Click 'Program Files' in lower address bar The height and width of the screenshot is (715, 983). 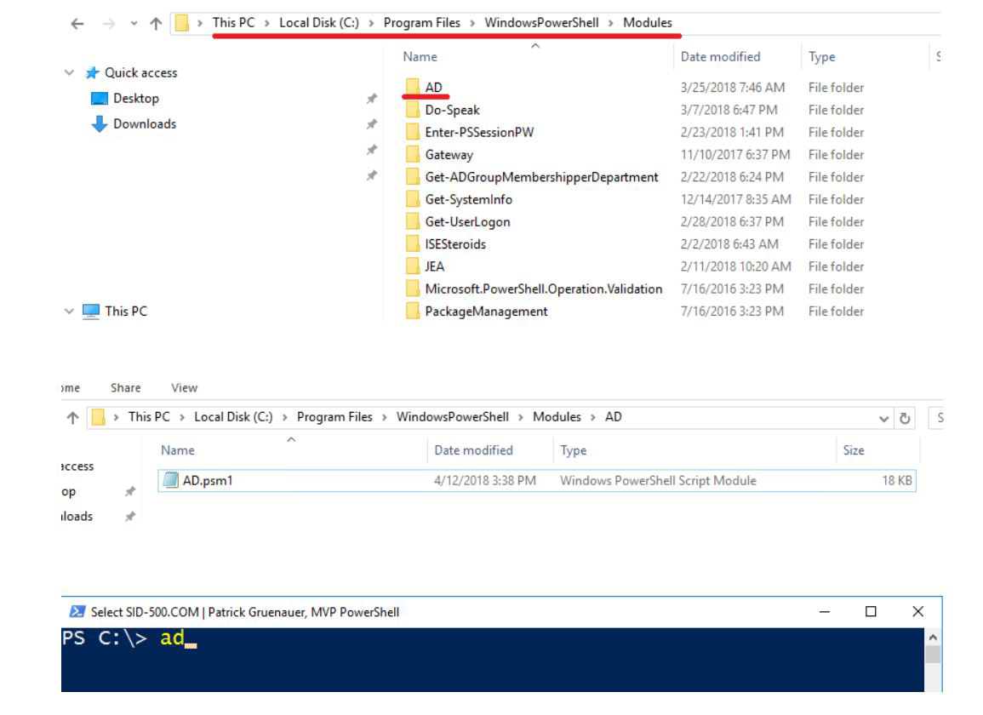334,417
